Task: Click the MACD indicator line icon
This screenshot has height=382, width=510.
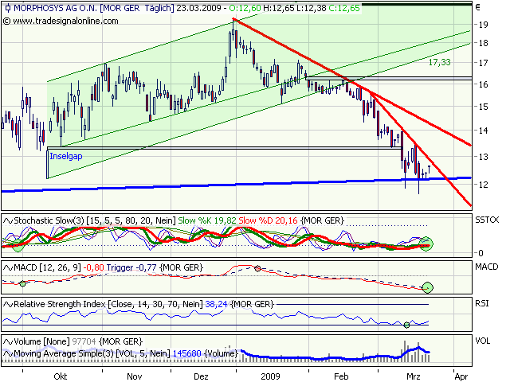Action: coord(6,267)
